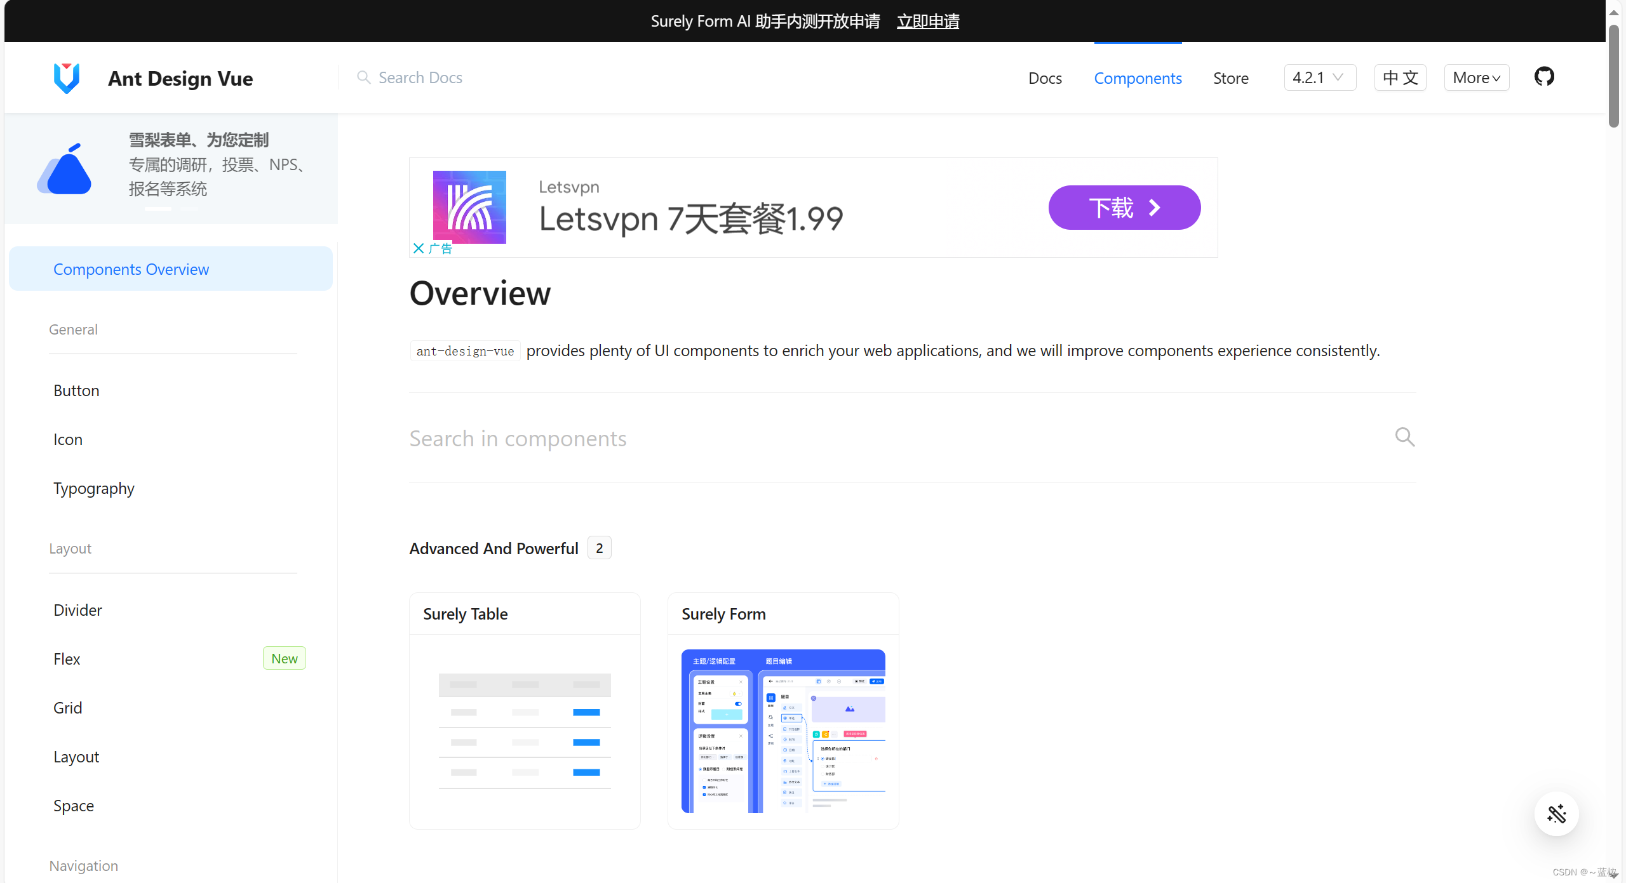Viewport: 1626px width, 883px height.
Task: Open Grid in sidebar
Action: click(x=67, y=708)
